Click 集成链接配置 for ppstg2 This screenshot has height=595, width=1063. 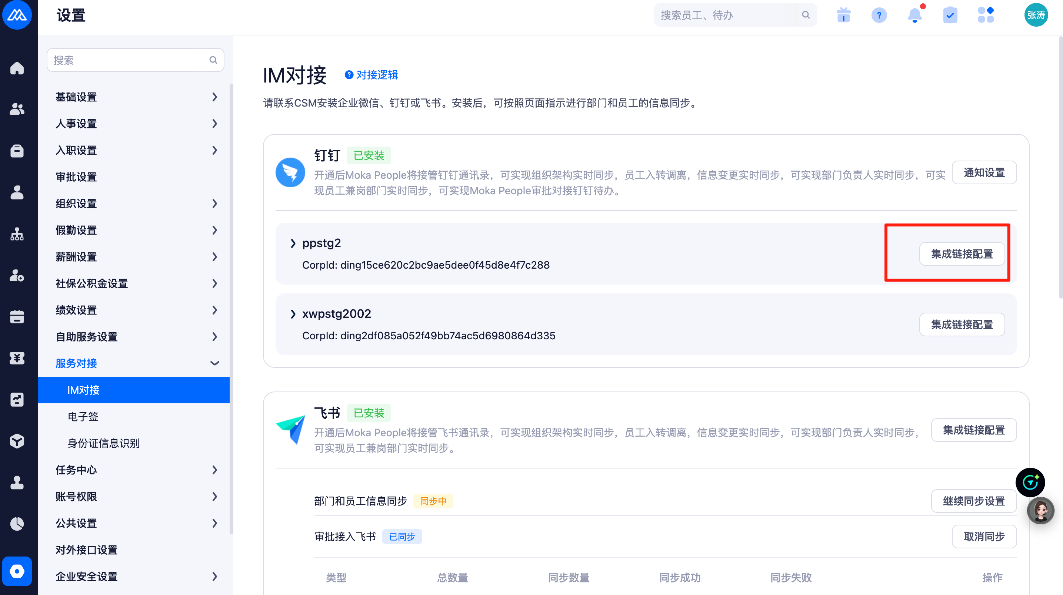tap(962, 253)
